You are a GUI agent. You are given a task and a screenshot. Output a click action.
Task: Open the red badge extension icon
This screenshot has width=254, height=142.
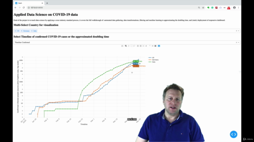pos(229,8)
